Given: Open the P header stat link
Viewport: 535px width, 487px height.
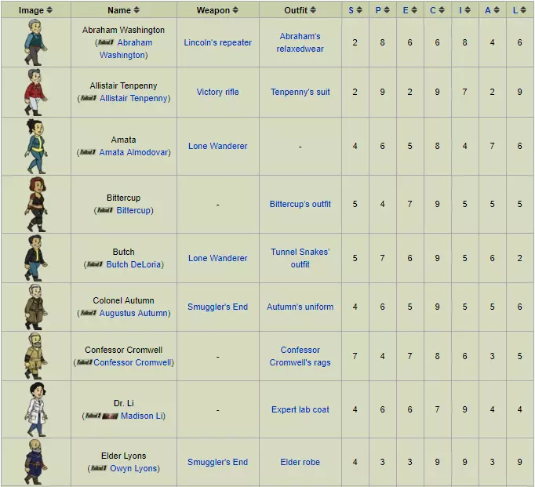Looking at the screenshot, I should click(x=378, y=10).
